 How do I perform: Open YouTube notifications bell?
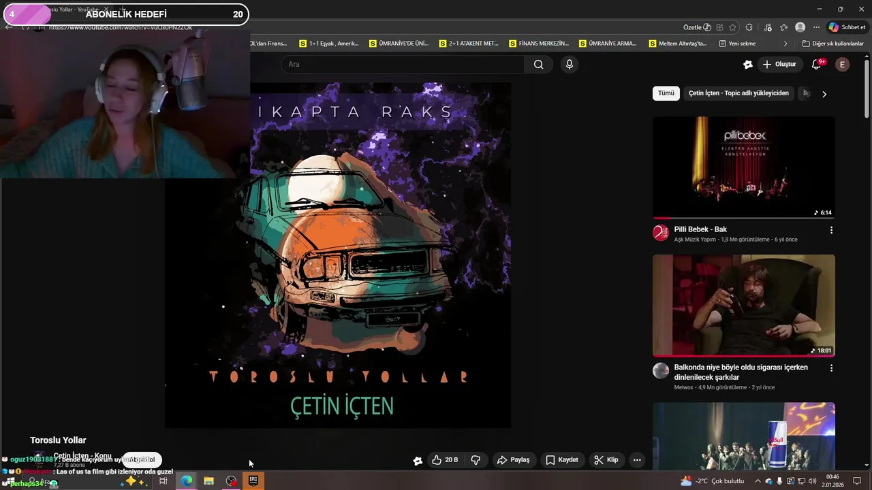click(x=817, y=65)
